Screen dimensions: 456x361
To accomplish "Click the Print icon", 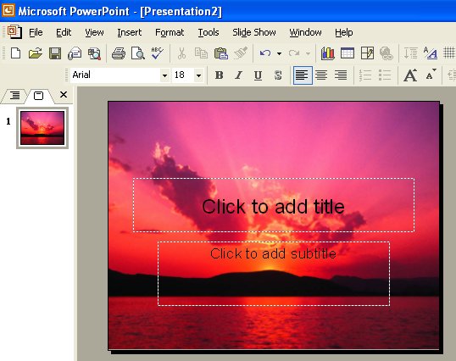I will coord(119,53).
